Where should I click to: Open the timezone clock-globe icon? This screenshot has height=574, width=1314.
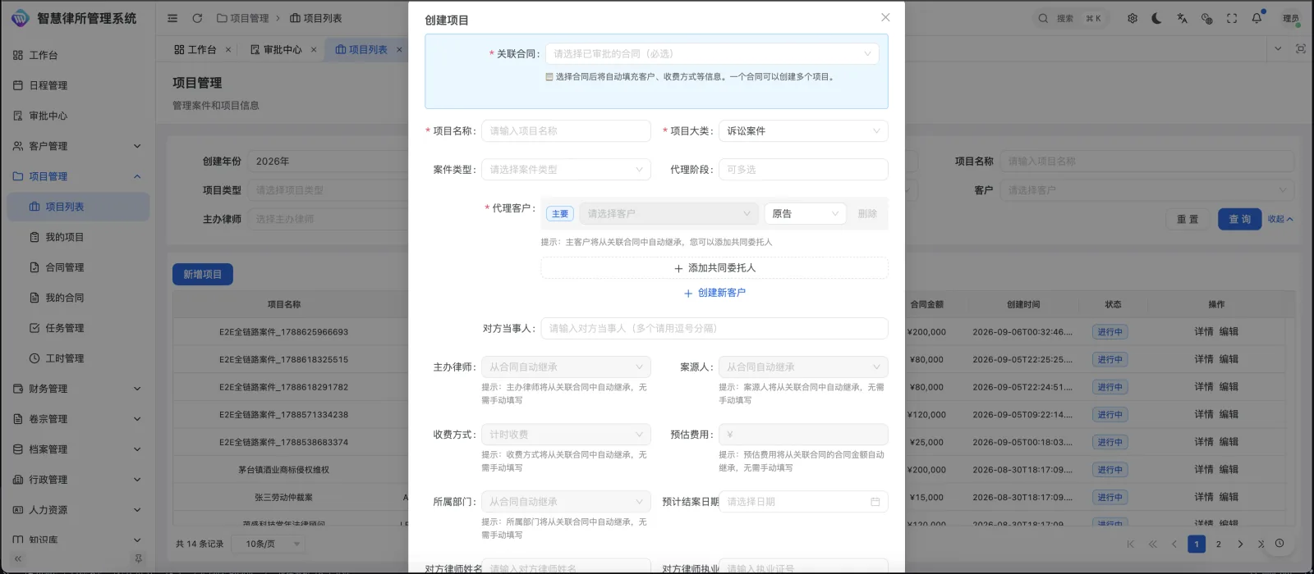click(x=1206, y=18)
